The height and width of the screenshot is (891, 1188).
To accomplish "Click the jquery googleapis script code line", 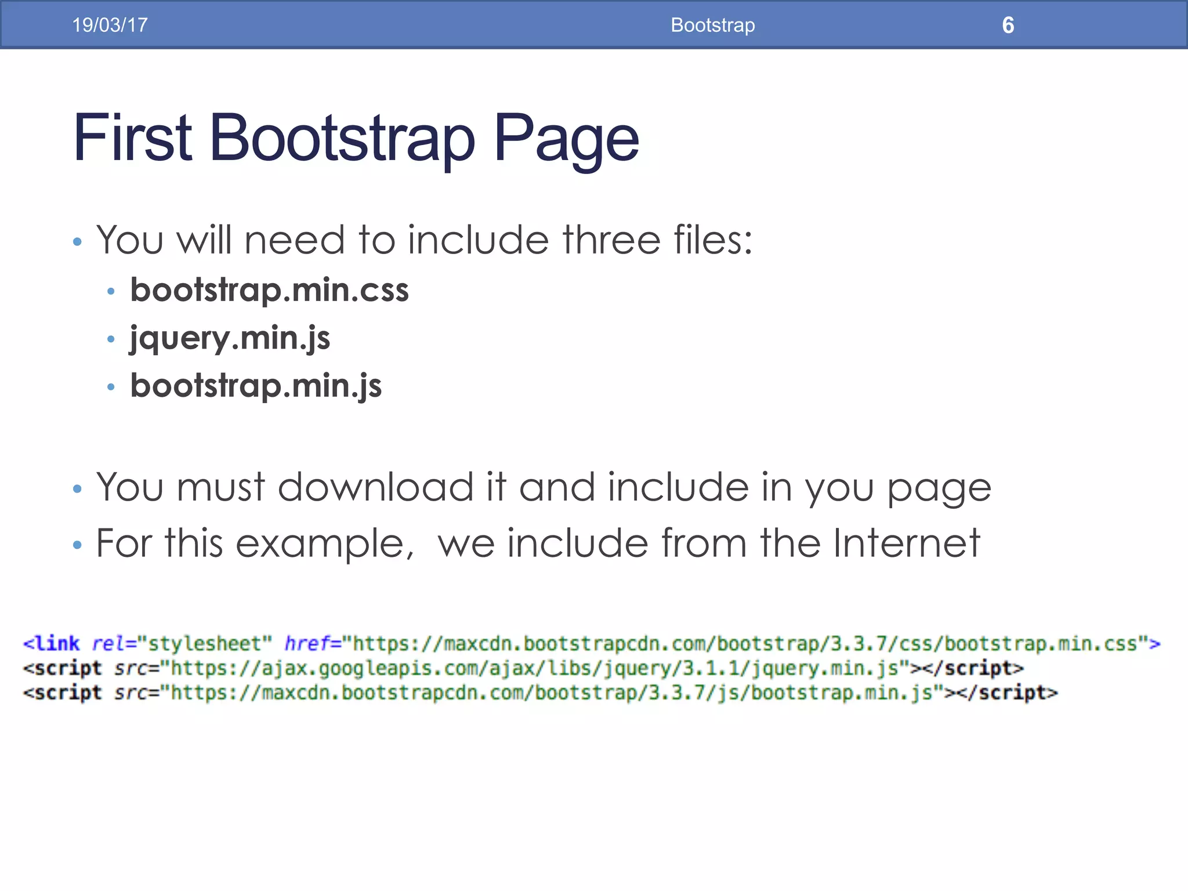I will point(523,668).
